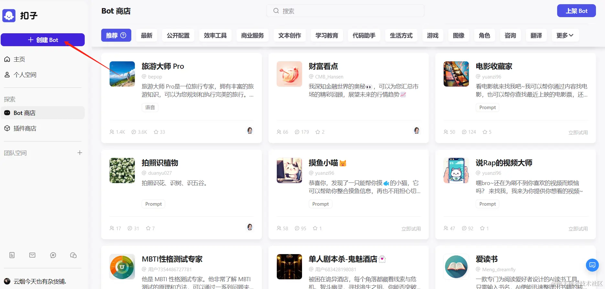Open 财富看点 bot thumbnail
The image size is (605, 289).
[x=289, y=74]
